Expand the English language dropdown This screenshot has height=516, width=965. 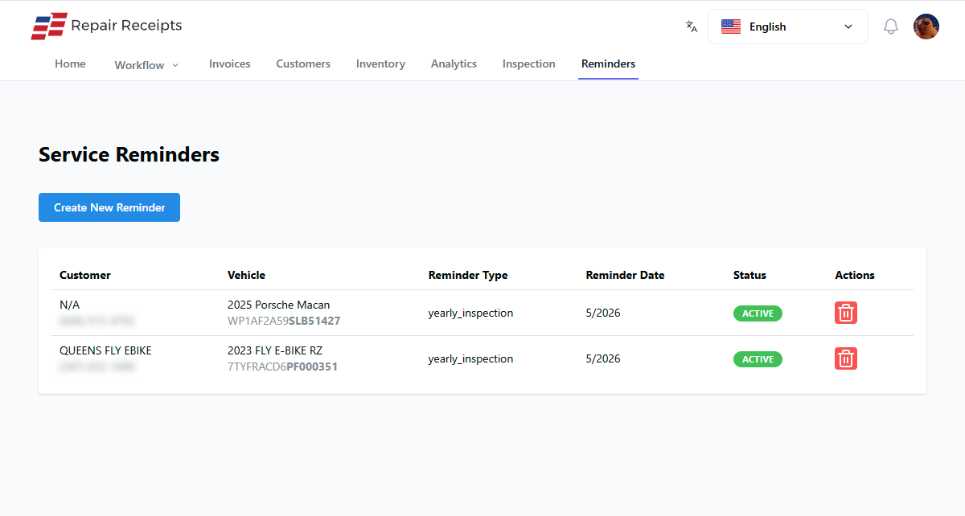[787, 27]
